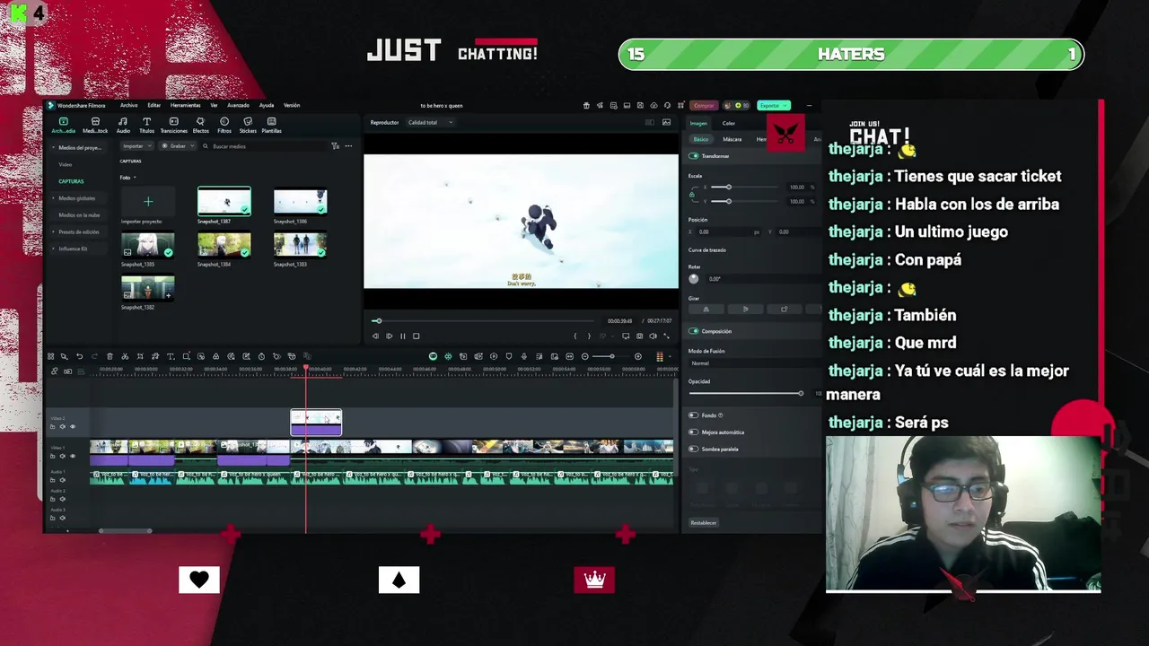Open the Archivo menu
This screenshot has height=646, width=1149.
tap(128, 105)
